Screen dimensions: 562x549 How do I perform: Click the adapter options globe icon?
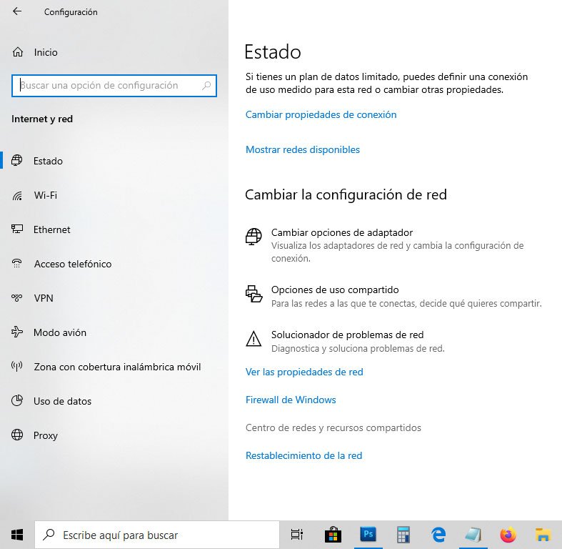point(254,237)
